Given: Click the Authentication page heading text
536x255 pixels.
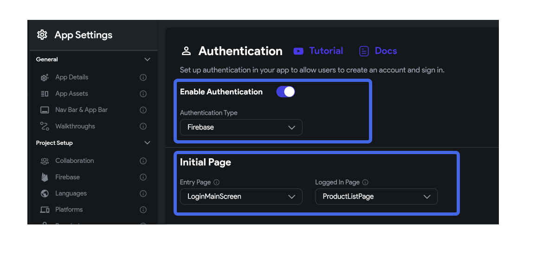Looking at the screenshot, I should (240, 51).
